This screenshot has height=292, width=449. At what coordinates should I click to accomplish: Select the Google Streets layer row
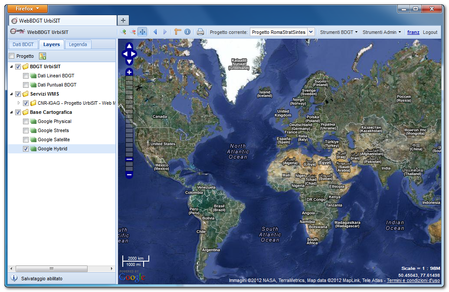point(62,130)
